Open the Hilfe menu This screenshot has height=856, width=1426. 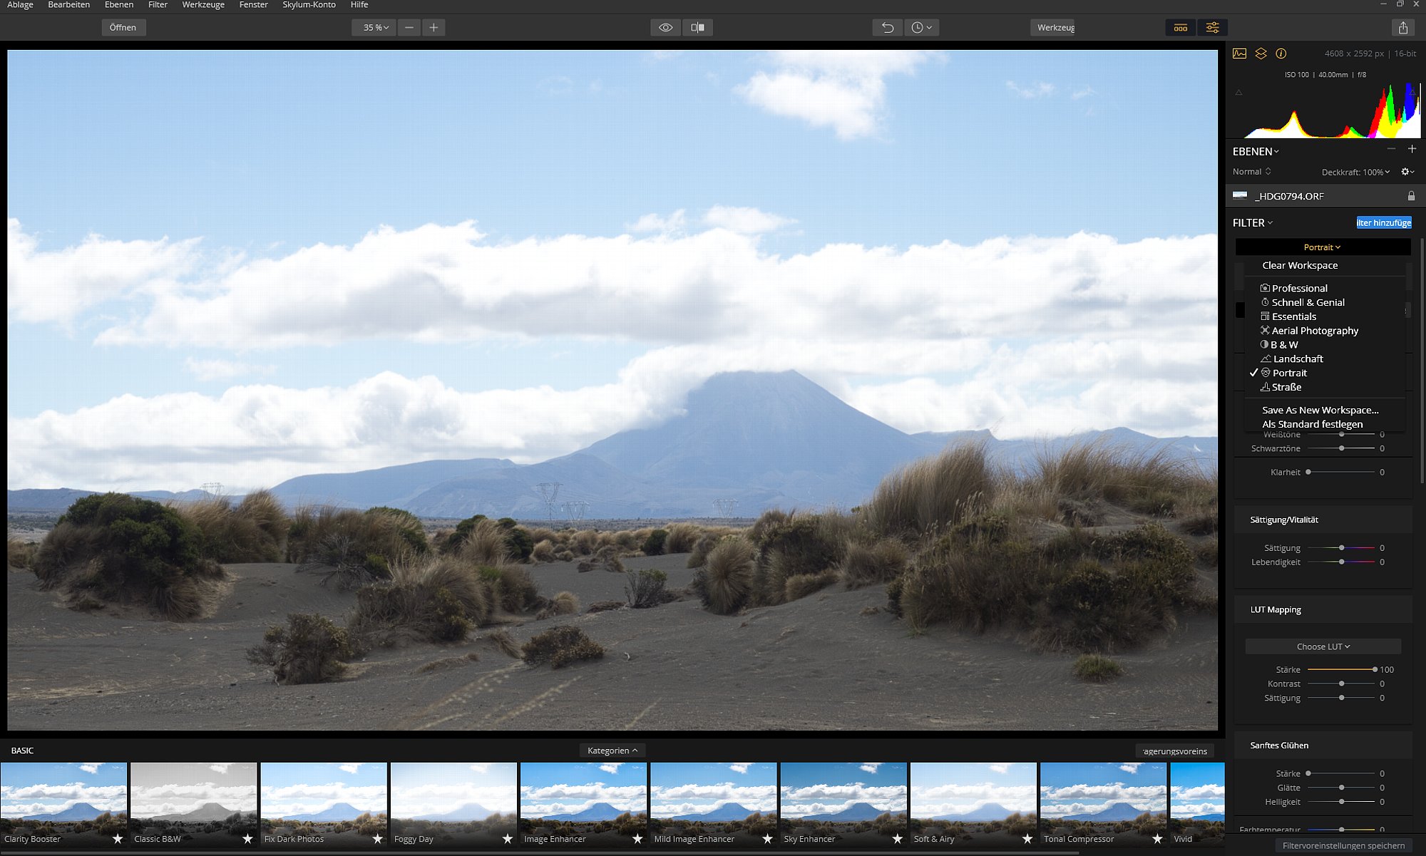[359, 5]
